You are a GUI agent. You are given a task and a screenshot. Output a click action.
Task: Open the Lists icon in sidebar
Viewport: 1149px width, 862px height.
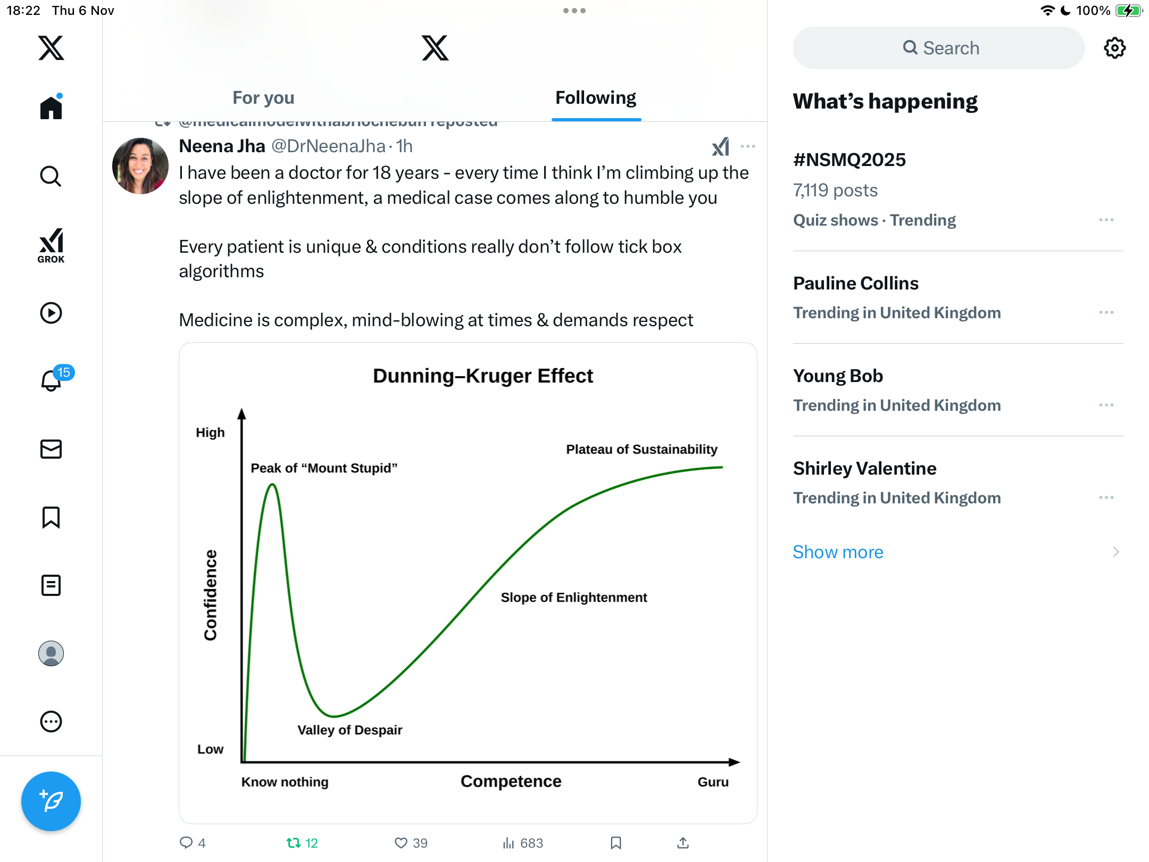(x=51, y=585)
